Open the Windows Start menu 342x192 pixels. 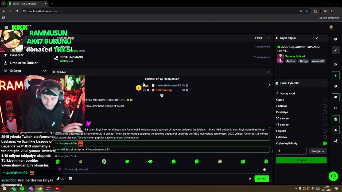(4, 189)
